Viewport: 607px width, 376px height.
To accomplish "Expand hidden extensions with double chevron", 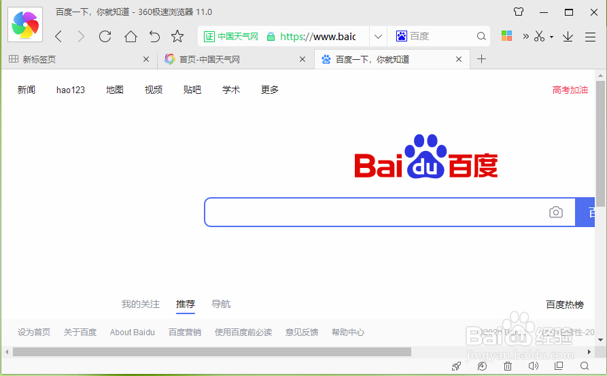I will (x=525, y=37).
